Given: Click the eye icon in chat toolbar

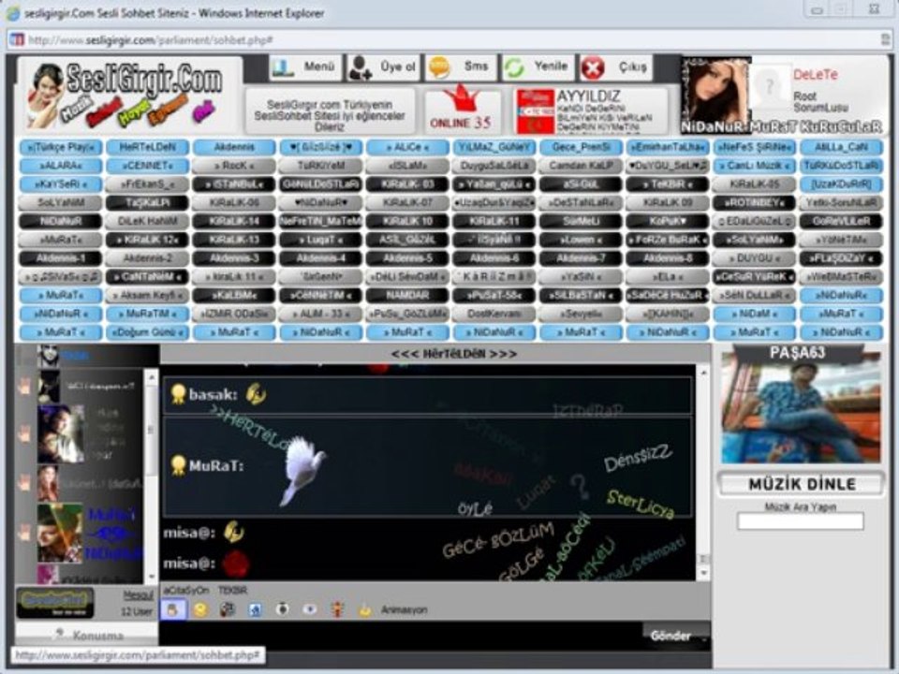Looking at the screenshot, I should point(310,609).
